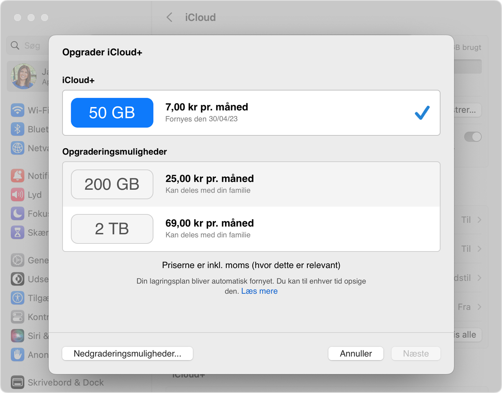This screenshot has height=393, width=502.
Task: Expand the 'Fra' row chevron
Action: coord(479,307)
